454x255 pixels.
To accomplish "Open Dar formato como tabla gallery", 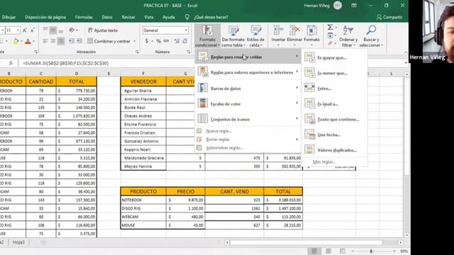I will pos(233,36).
